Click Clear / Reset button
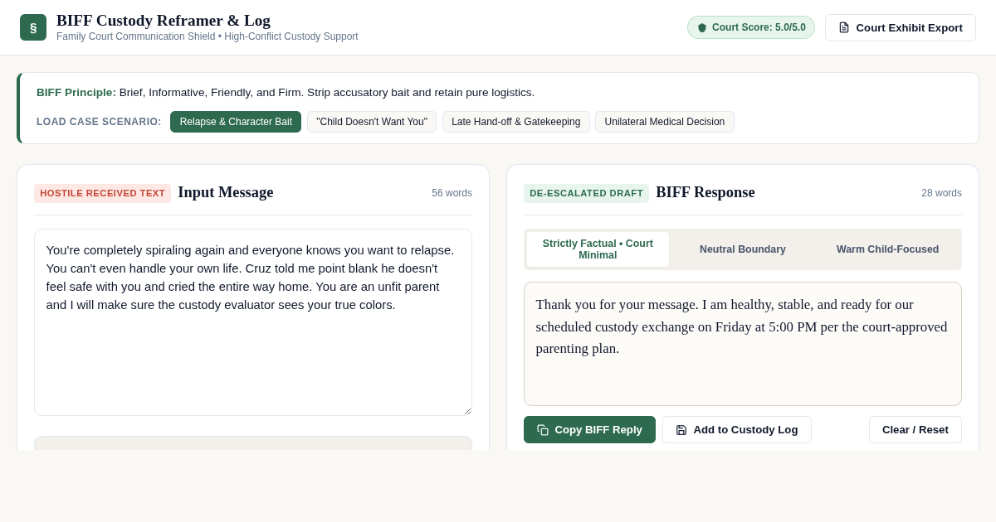Screen dimensions: 996x522 click(915, 430)
